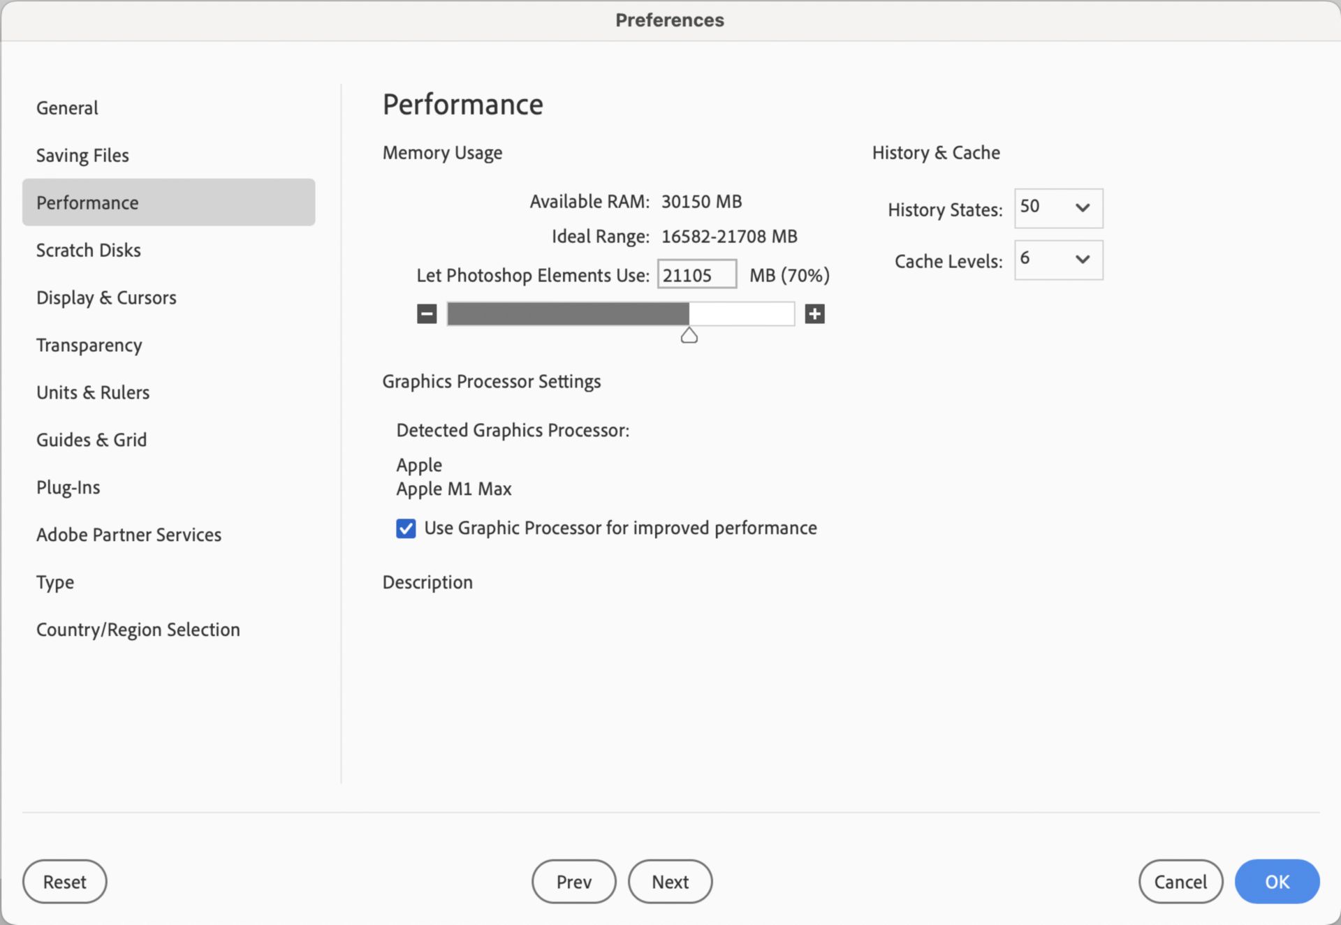Select Performance in the sidebar

168,202
